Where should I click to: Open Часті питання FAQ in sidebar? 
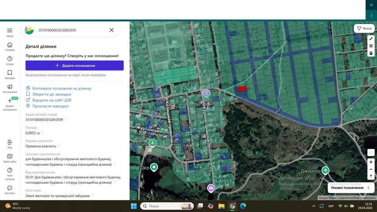click(x=10, y=174)
